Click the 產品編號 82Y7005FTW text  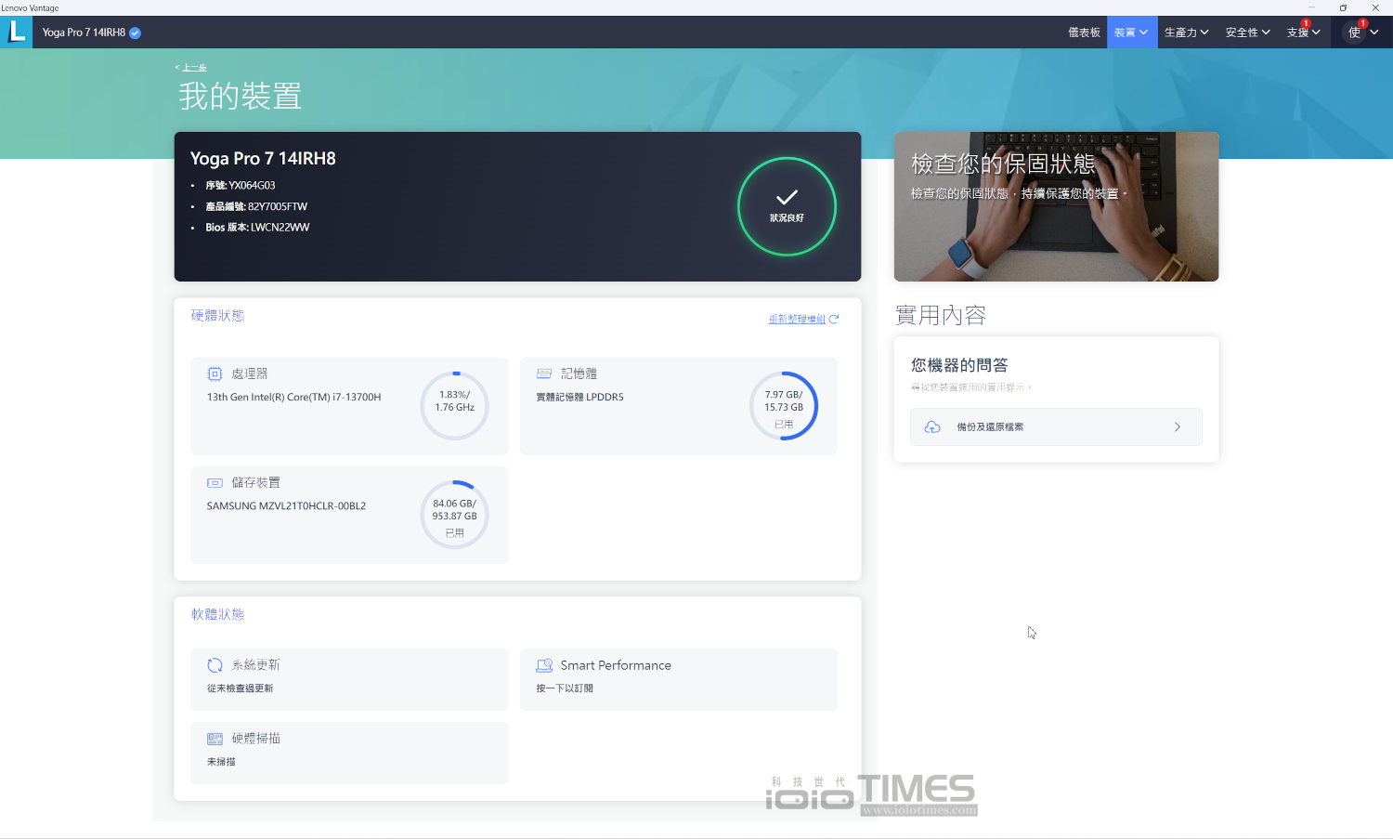point(256,206)
